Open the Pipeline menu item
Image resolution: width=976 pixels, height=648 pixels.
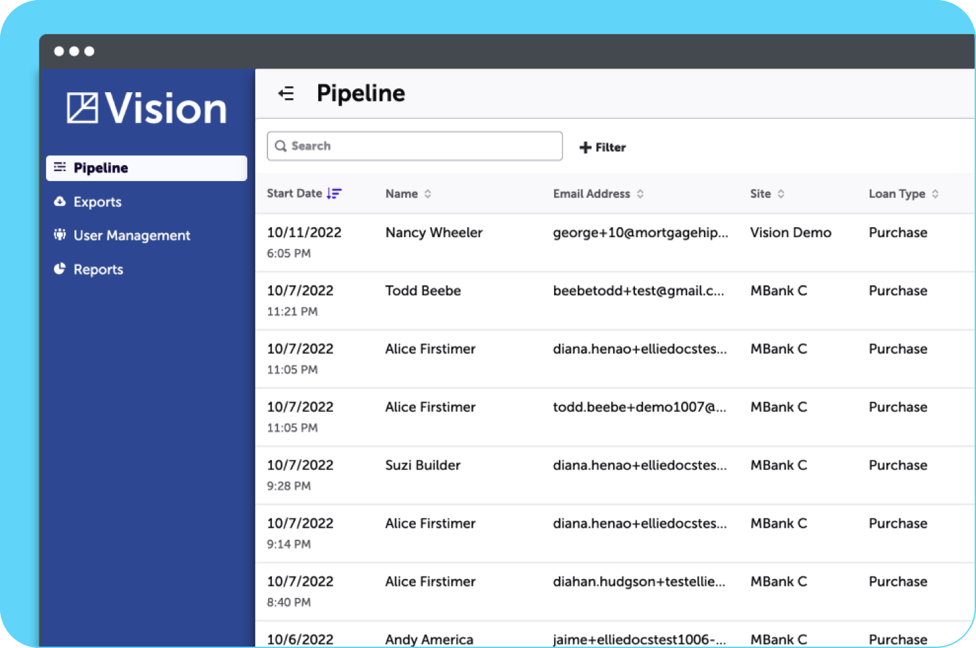click(x=146, y=168)
